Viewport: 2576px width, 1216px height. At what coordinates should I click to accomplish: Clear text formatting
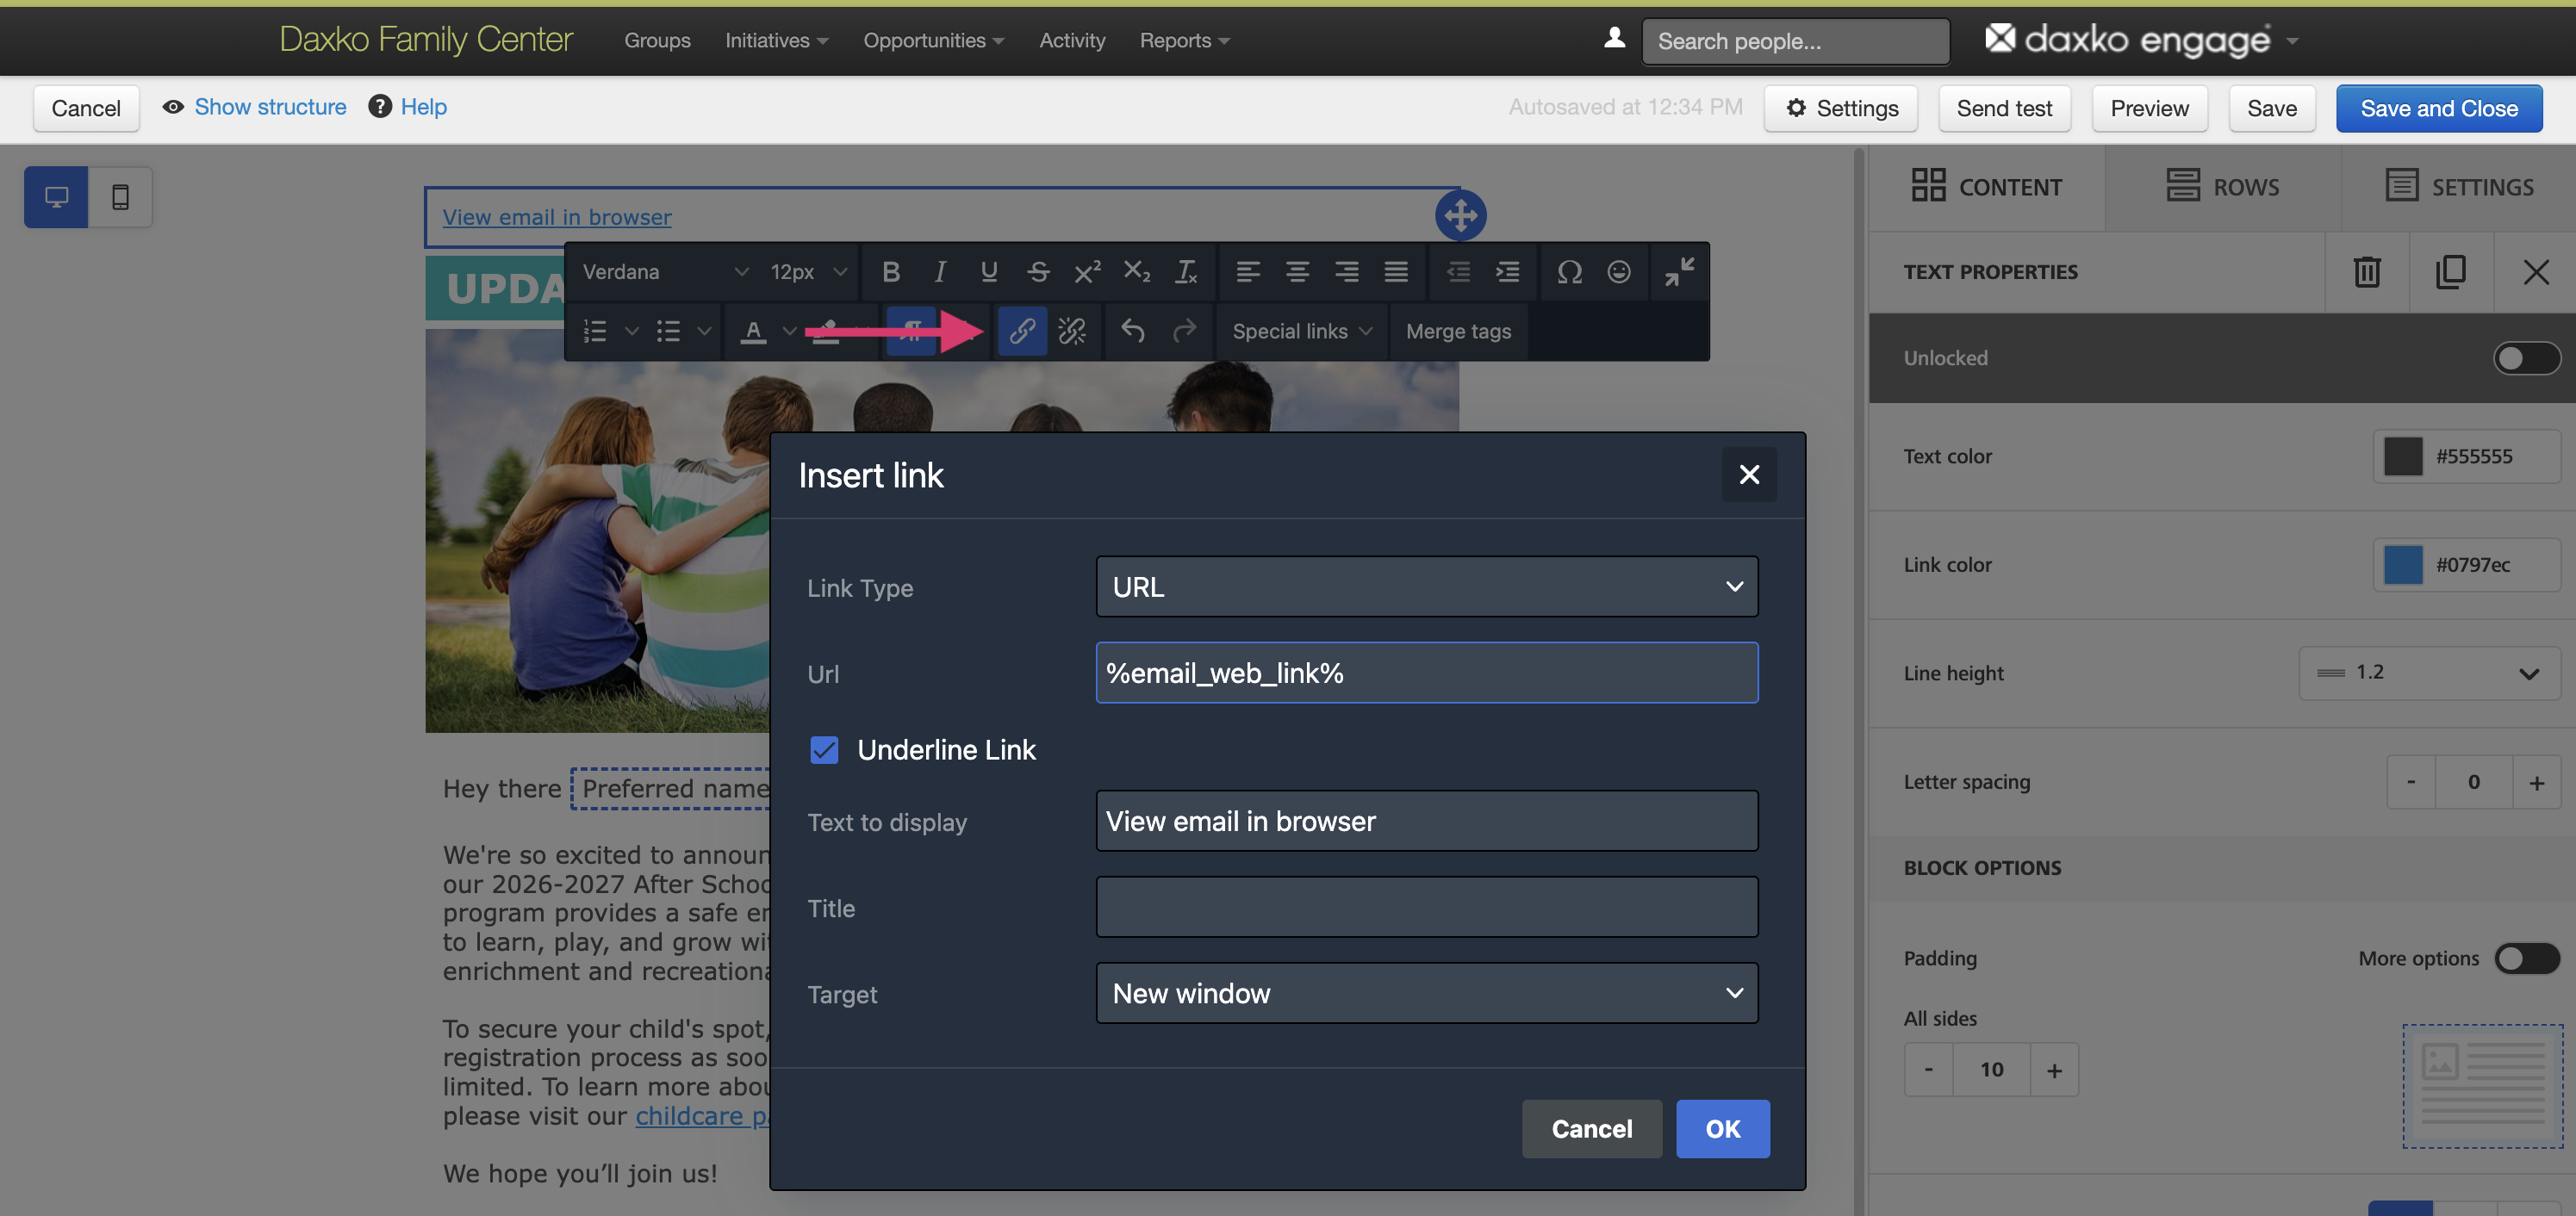click(1186, 272)
